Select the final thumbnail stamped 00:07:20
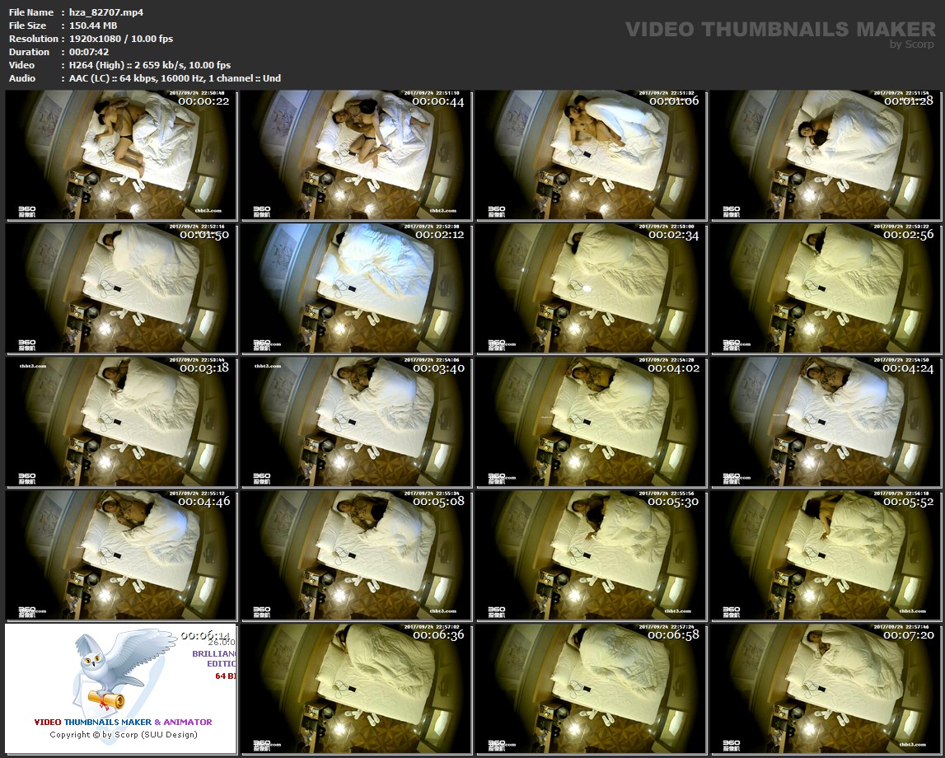The height and width of the screenshot is (758, 945). (x=826, y=689)
